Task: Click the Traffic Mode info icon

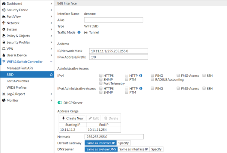Action: click(x=79, y=32)
